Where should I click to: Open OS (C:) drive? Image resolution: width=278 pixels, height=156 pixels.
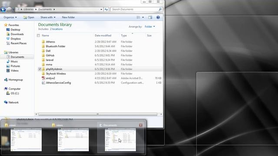[15, 94]
